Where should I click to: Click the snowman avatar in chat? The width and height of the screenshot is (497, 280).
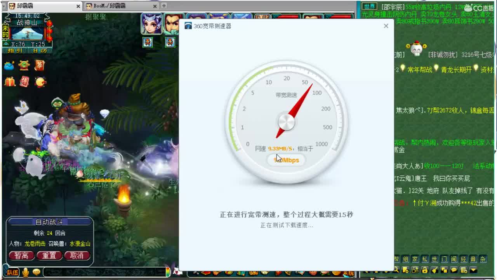pos(416,49)
